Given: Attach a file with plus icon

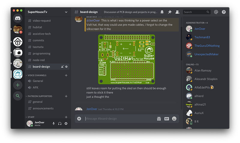Looking at the screenshot, I should pyautogui.click(x=79, y=119).
